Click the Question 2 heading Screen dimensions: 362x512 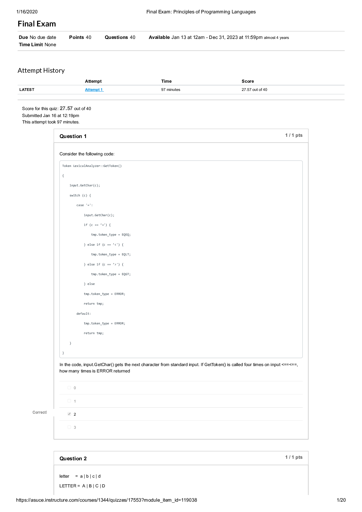pos(73,458)
